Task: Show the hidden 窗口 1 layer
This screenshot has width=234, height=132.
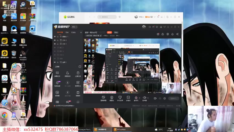Action: [55, 48]
